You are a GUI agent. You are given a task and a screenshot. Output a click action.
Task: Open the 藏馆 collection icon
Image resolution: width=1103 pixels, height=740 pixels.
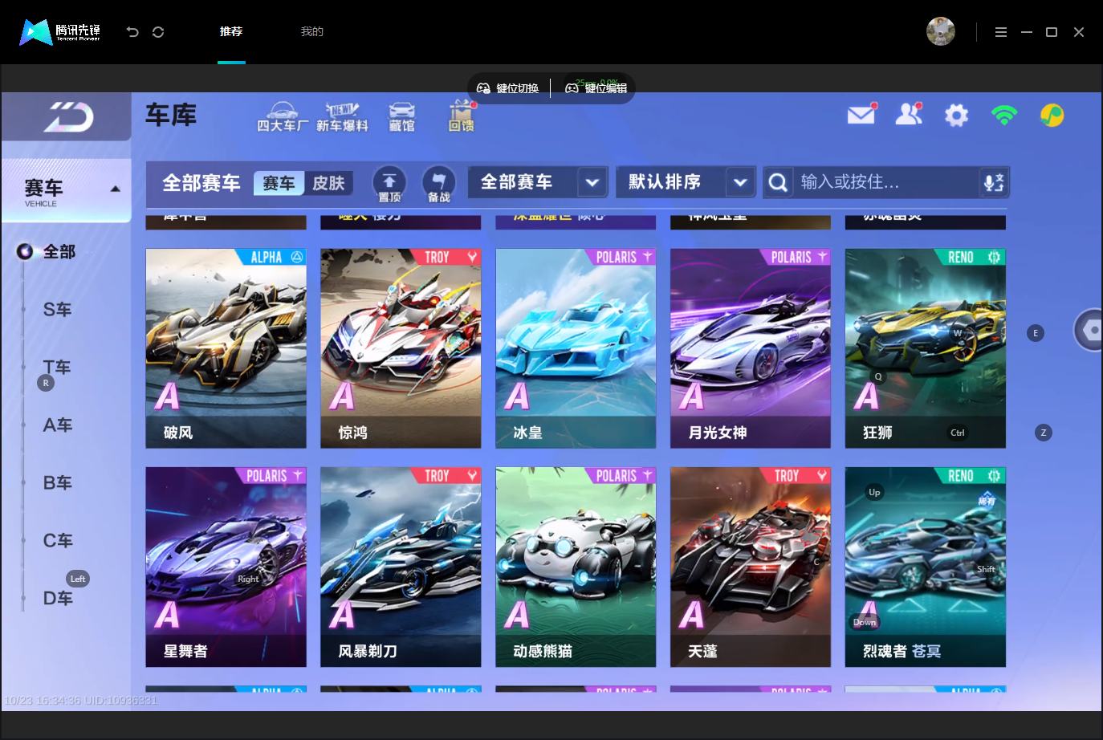tap(401, 117)
